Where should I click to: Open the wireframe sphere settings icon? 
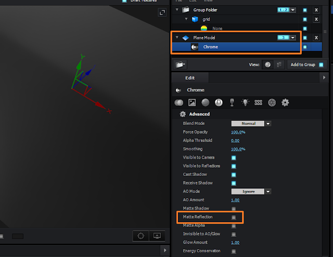tap(272, 102)
